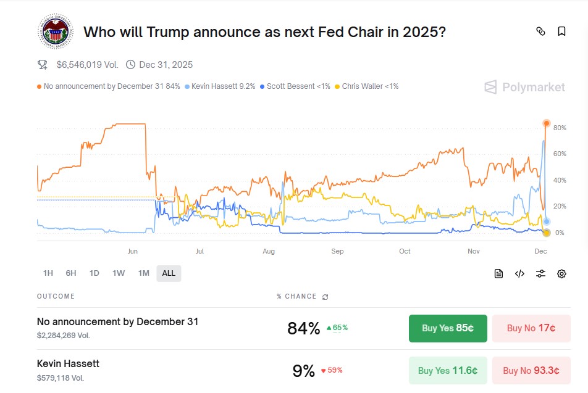Show the 1W chart range
Viewport: 588px width, 393px height.
pos(119,273)
